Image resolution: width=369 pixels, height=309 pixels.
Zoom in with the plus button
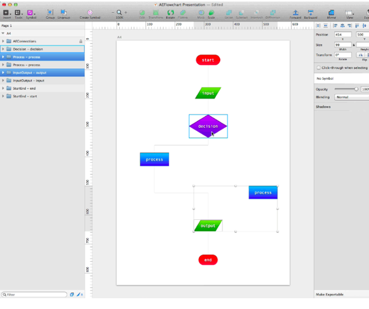[126, 12]
